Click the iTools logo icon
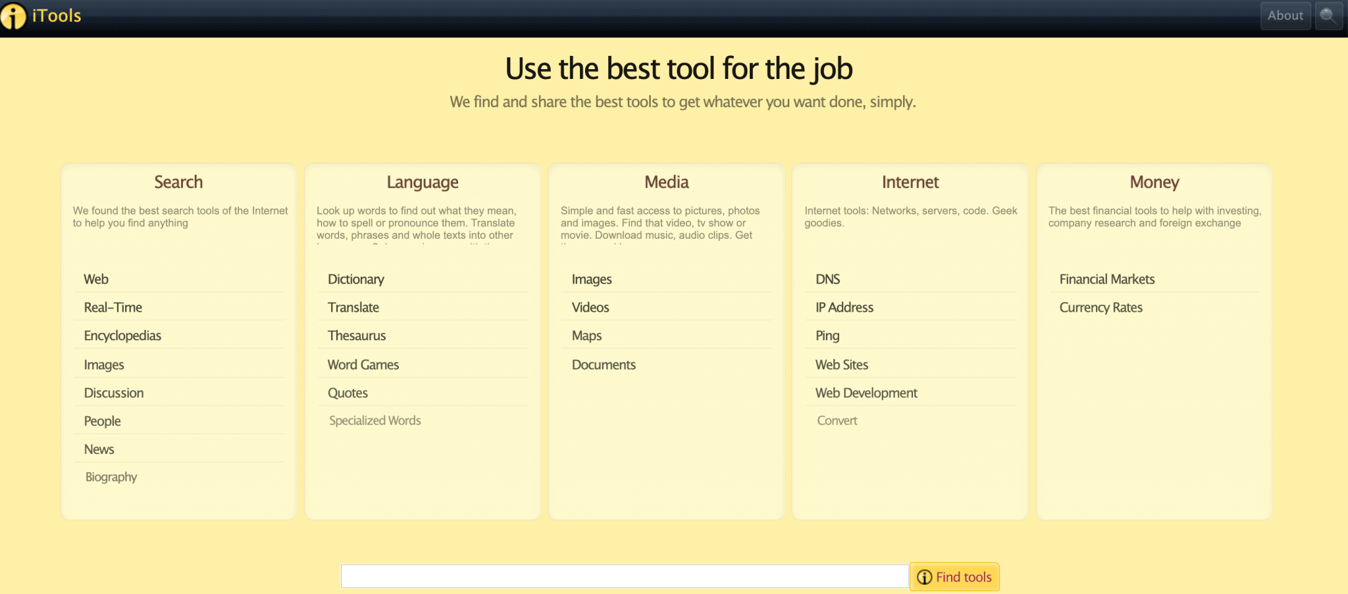The image size is (1348, 594). click(x=13, y=16)
